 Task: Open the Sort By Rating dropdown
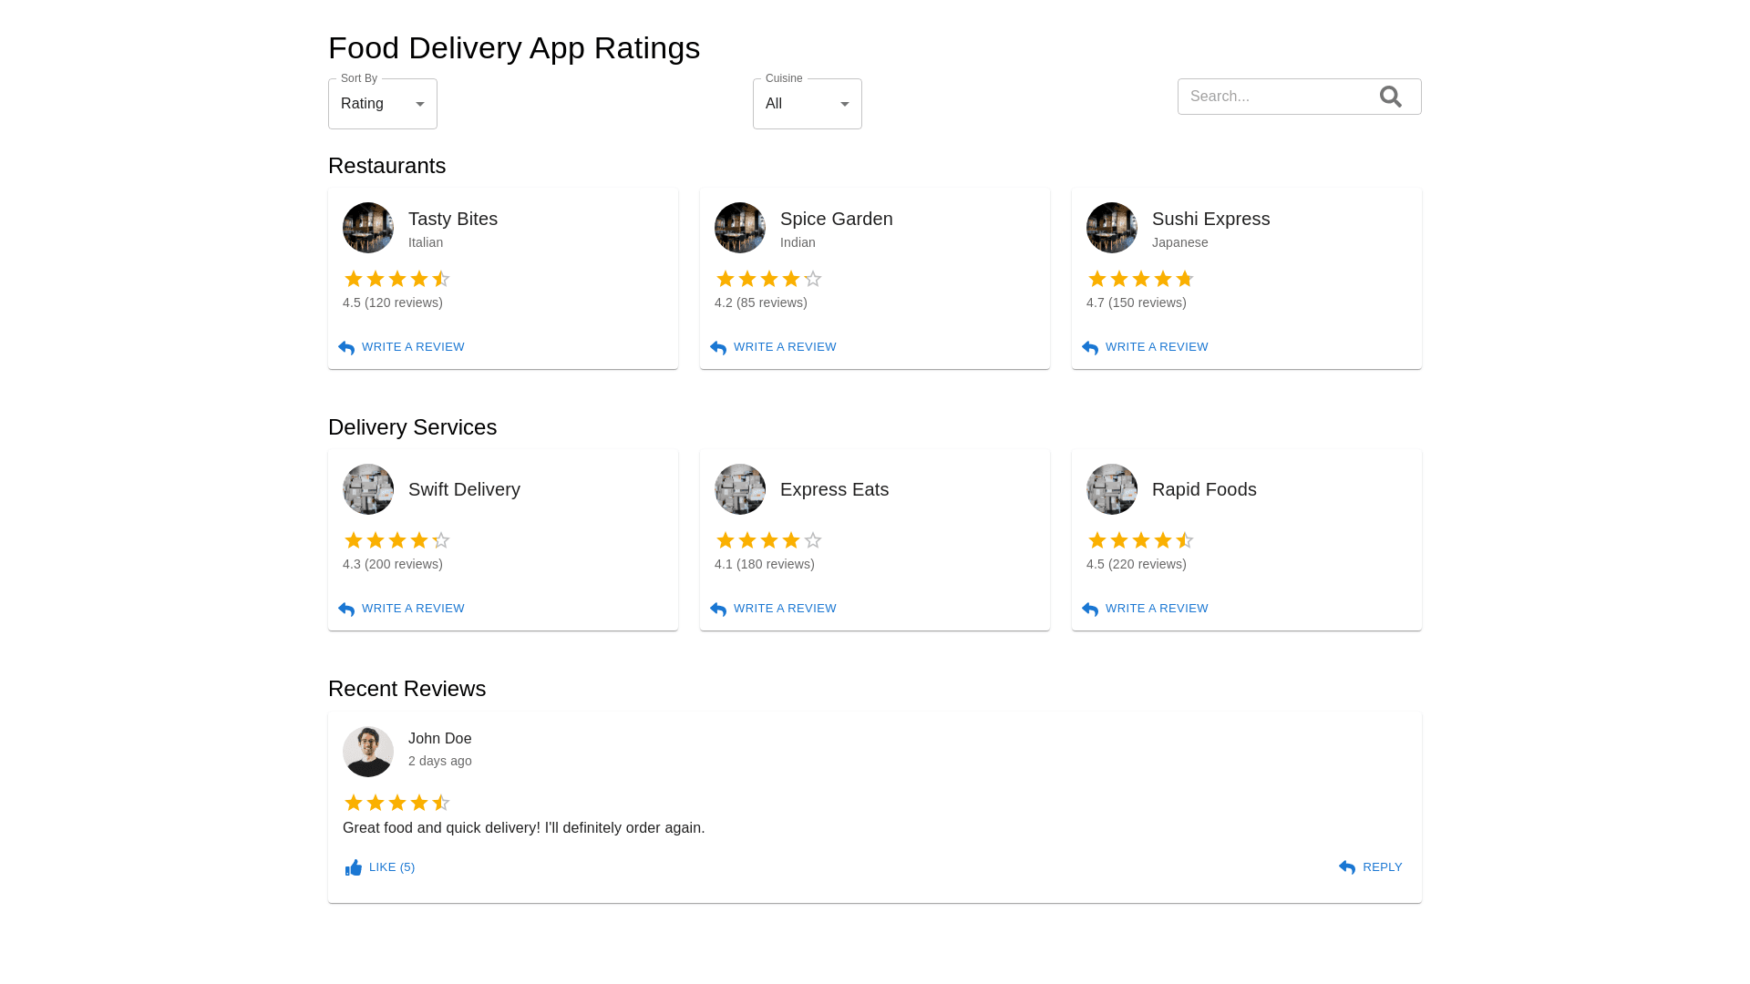(x=382, y=104)
